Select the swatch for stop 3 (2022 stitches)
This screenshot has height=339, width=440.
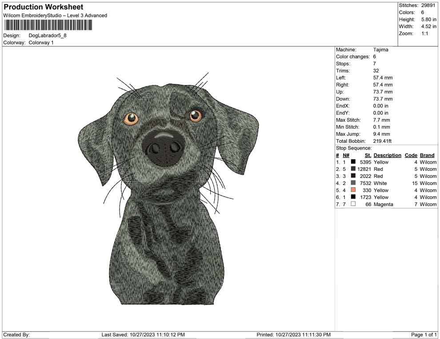point(353,176)
